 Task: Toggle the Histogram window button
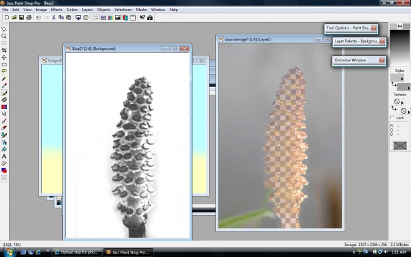point(118,18)
